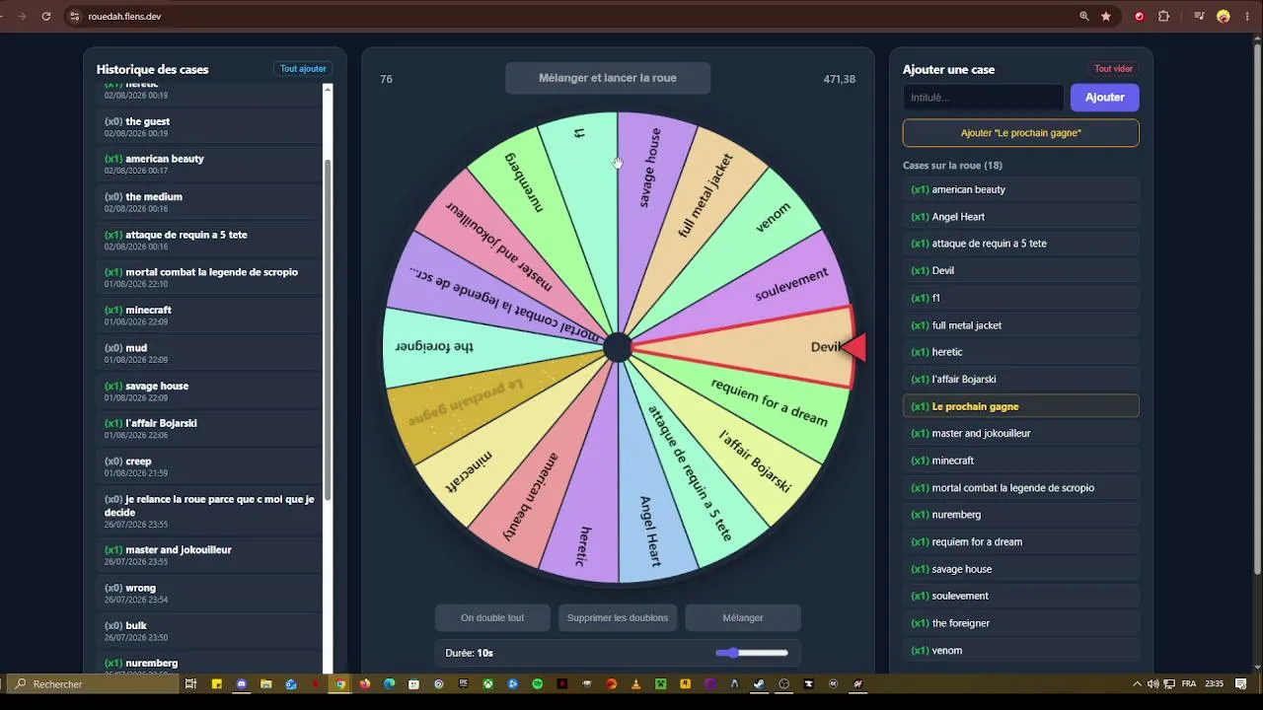The image size is (1263, 710).
Task: Open VLC media player from the taskbar
Action: [635, 683]
